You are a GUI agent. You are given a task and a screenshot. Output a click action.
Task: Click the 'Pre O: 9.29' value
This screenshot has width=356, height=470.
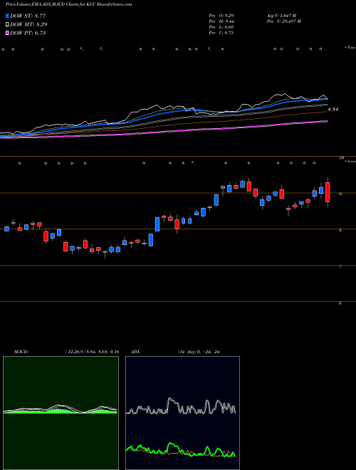click(x=221, y=16)
